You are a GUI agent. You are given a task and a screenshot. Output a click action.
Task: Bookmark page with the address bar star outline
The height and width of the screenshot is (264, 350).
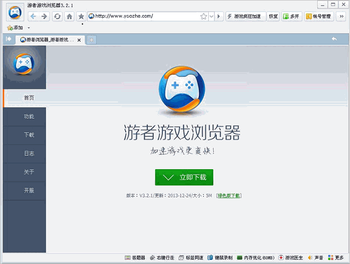pyautogui.click(x=204, y=16)
